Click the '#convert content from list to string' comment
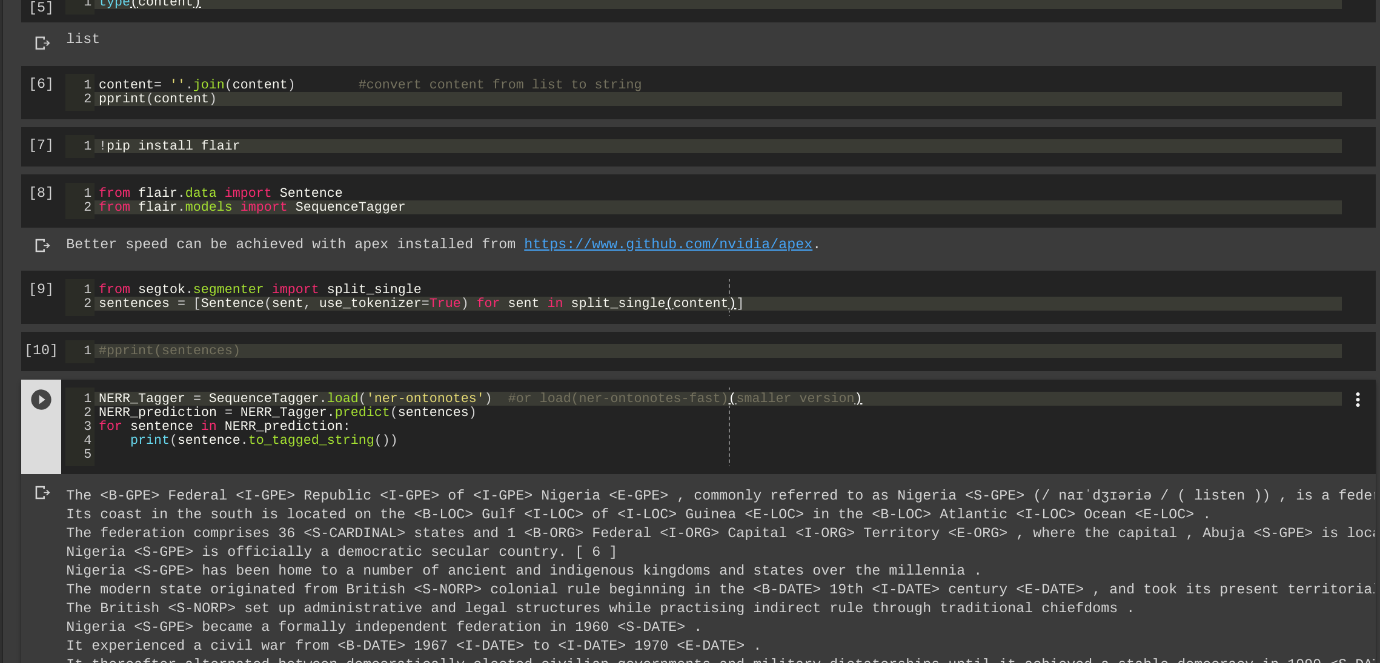The image size is (1380, 663). pyautogui.click(x=500, y=85)
